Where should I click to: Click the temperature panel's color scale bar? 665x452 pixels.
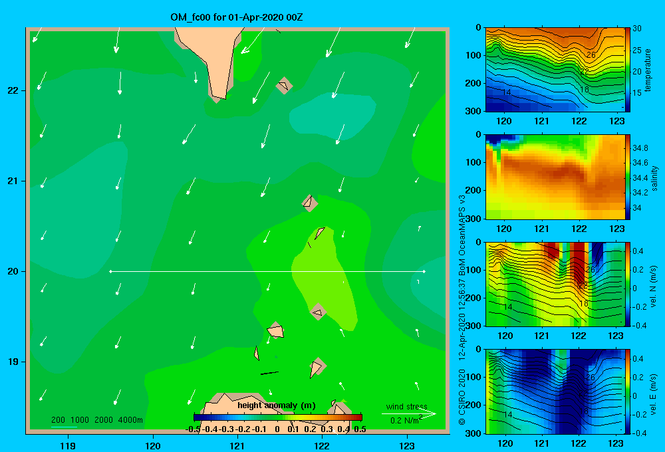tap(627, 70)
